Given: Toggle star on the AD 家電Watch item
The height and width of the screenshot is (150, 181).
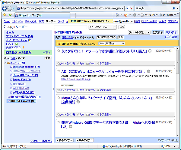Looking at the screenshot, I should click(x=59, y=71).
